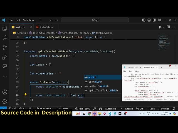178x133 pixels.
Task: Toggle the Spell checker in status bar
Action: [x=150, y=109]
